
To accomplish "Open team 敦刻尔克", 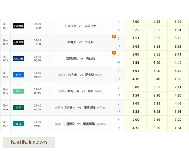I will [73, 91].
